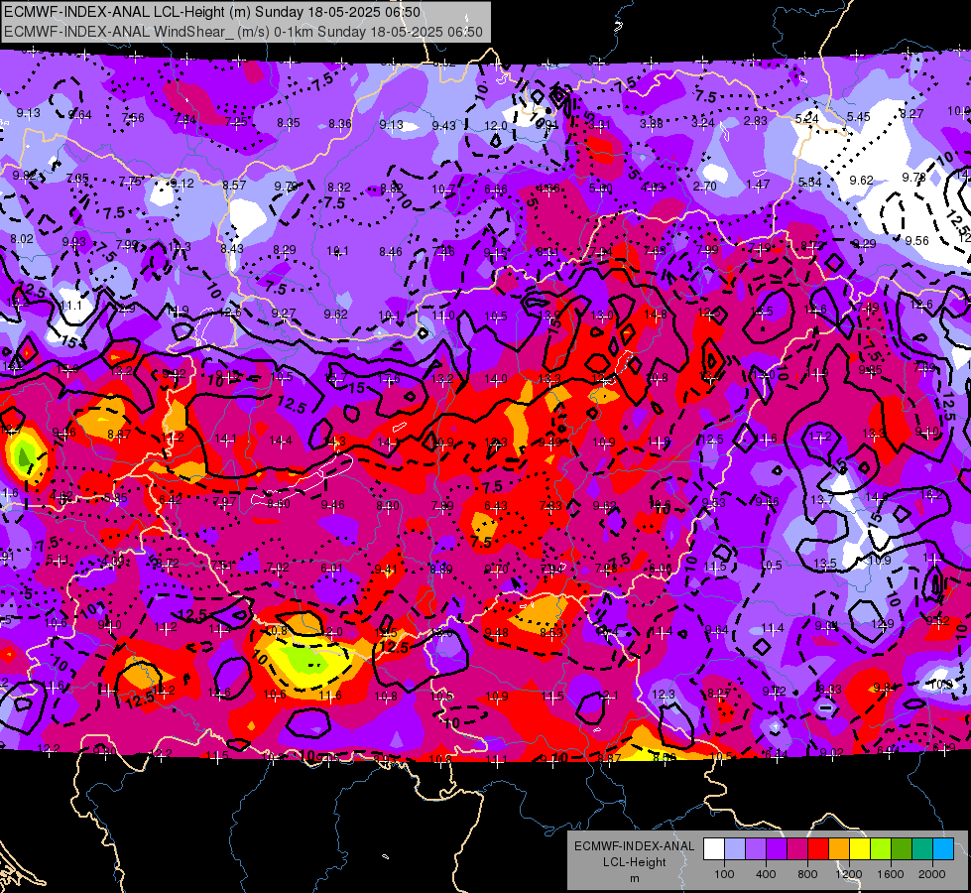Click the wind shear value '14.4'

click(281, 441)
